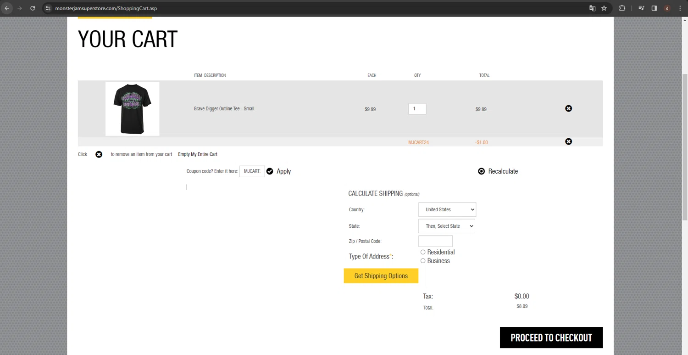Screen dimensions: 688x355
Task: Open Grave Digger Outline Tee - Small product link
Action: click(224, 109)
